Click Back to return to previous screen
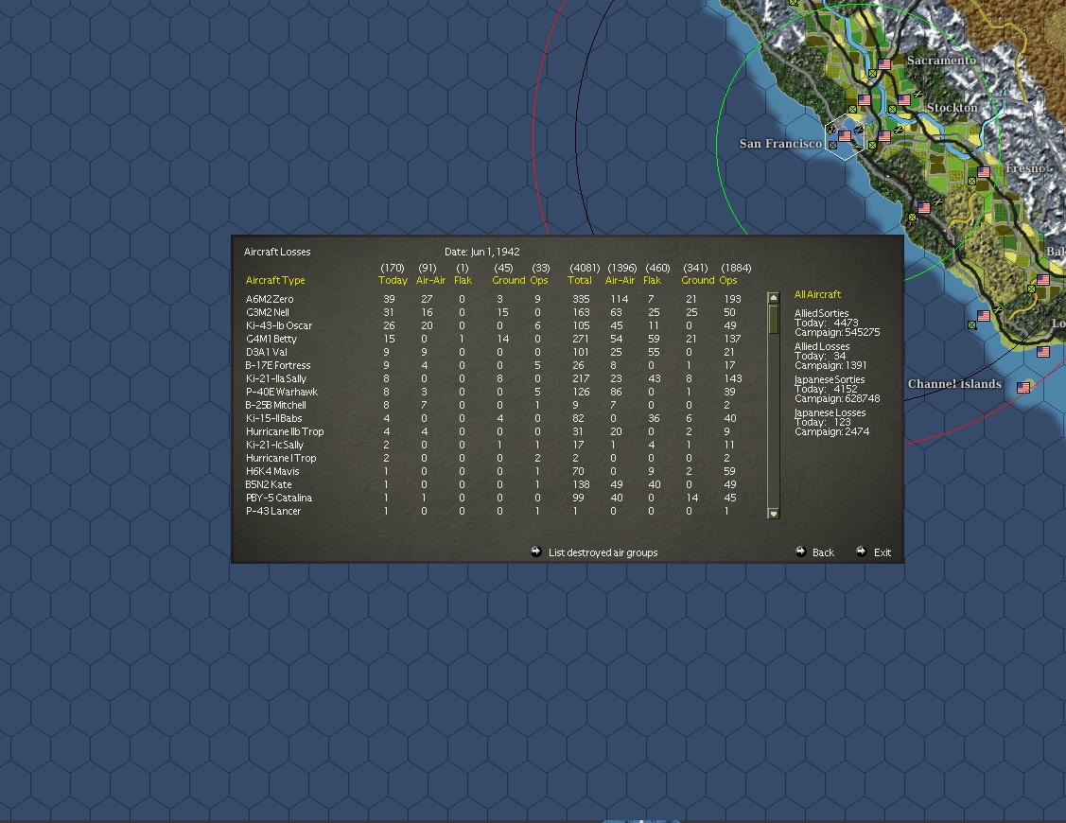Image resolution: width=1066 pixels, height=823 pixels. (x=824, y=552)
